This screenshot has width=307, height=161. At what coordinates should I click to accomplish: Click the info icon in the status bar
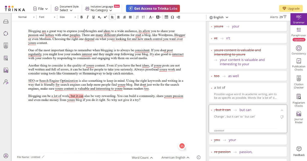[x=199, y=157]
